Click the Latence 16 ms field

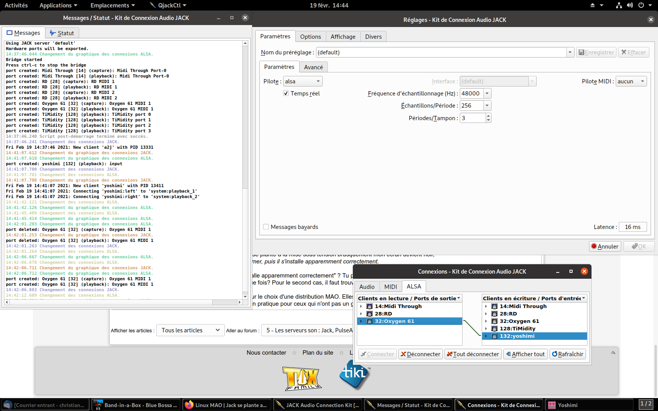[x=633, y=227]
